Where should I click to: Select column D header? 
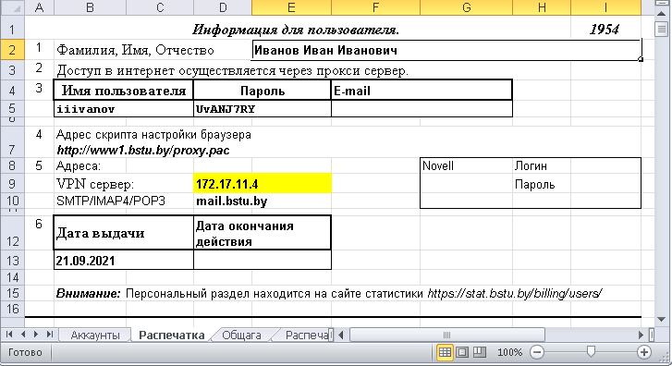click(x=223, y=7)
